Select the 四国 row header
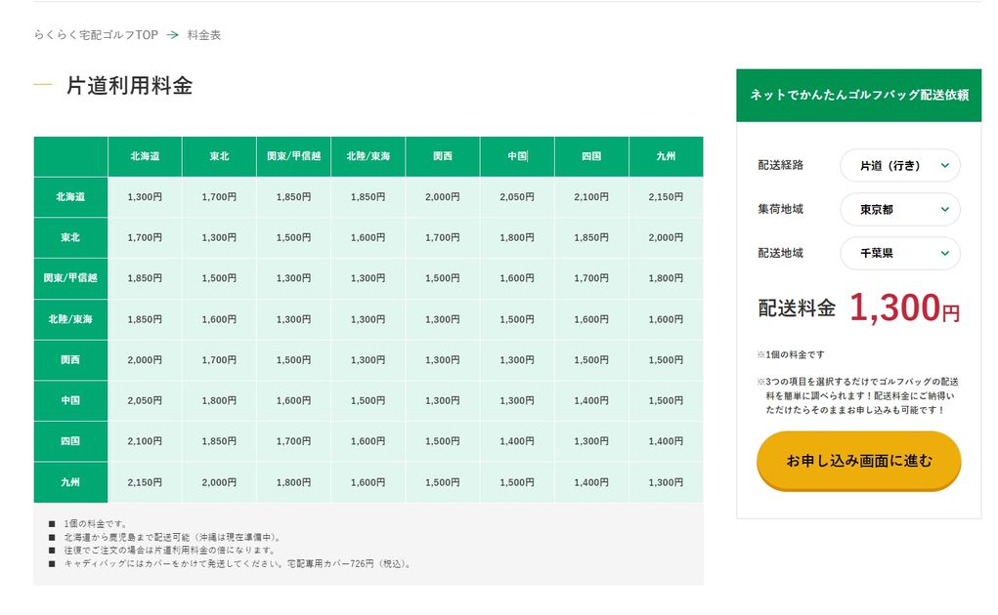The image size is (998, 615). [x=70, y=441]
